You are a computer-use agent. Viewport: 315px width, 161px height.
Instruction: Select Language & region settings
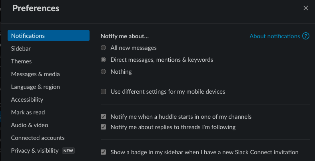tap(36, 87)
